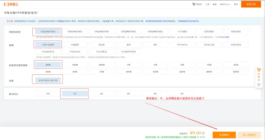Choose the 中国大陆通用 region
265x140 pixels.
[48, 45]
